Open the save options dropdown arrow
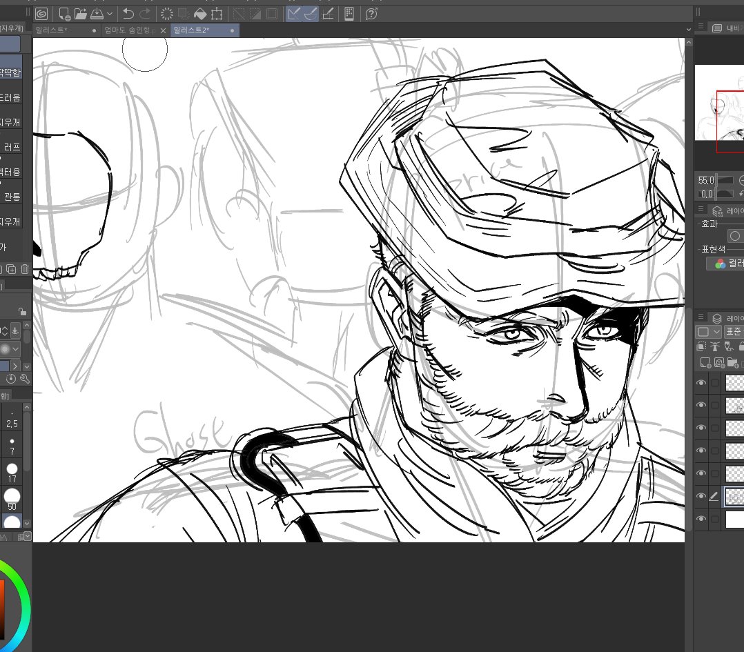 [x=110, y=13]
